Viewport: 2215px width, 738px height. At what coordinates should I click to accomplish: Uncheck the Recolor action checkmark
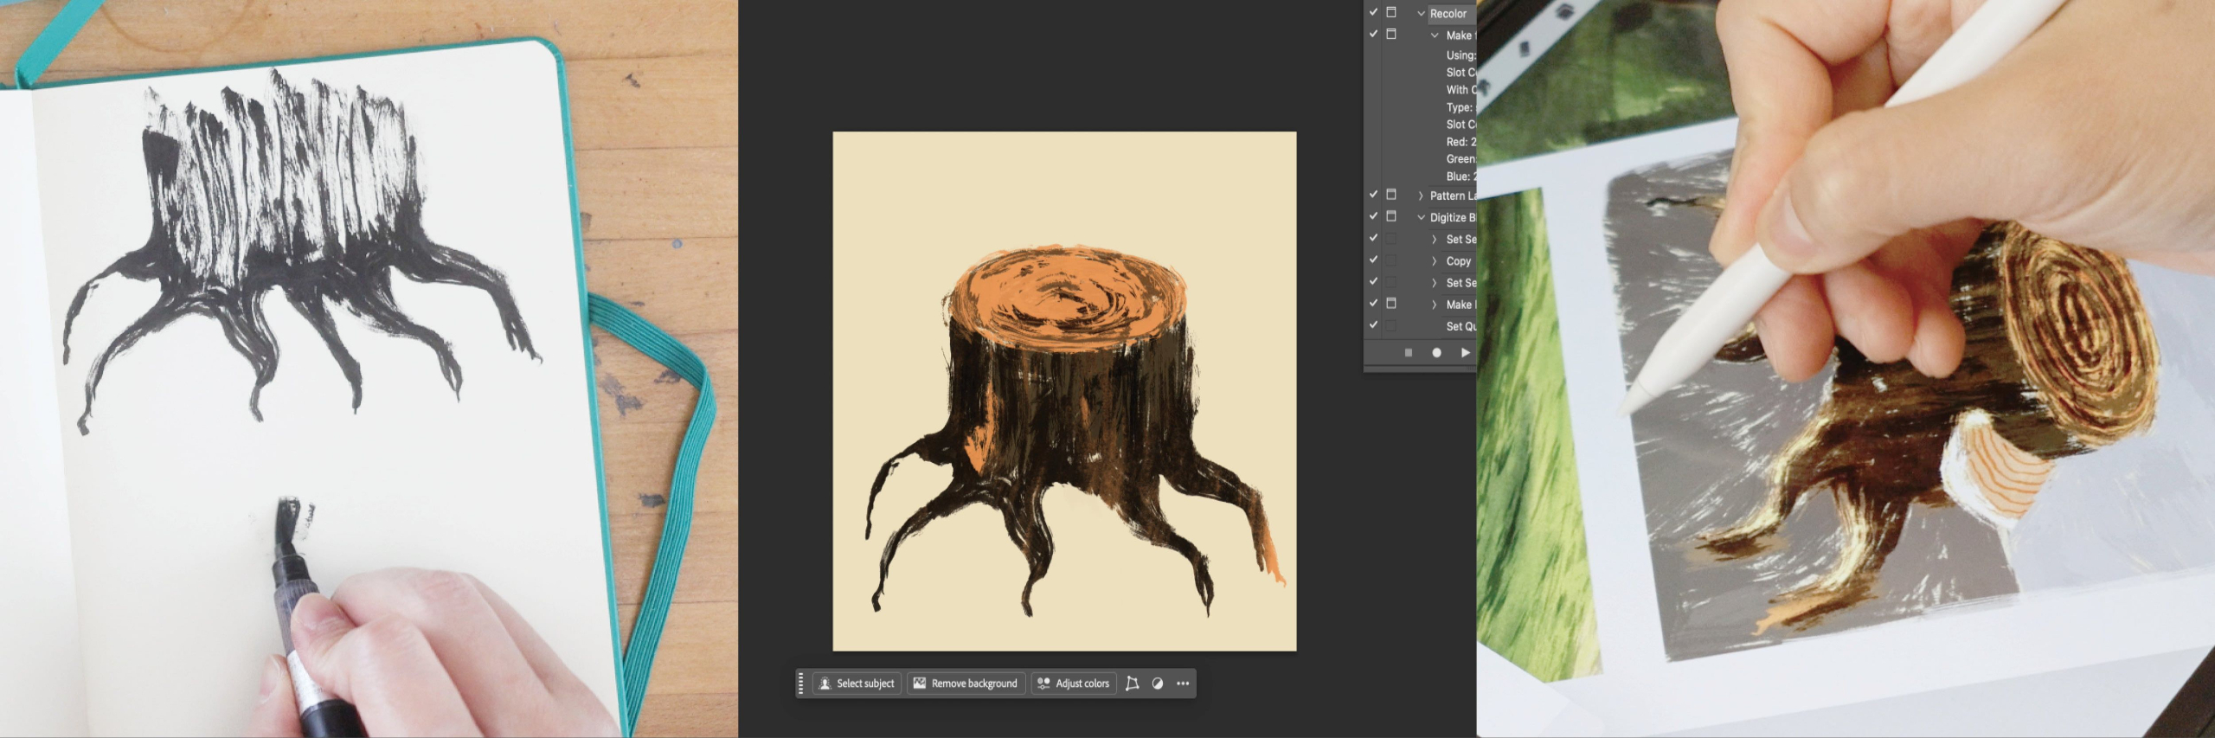click(1373, 12)
